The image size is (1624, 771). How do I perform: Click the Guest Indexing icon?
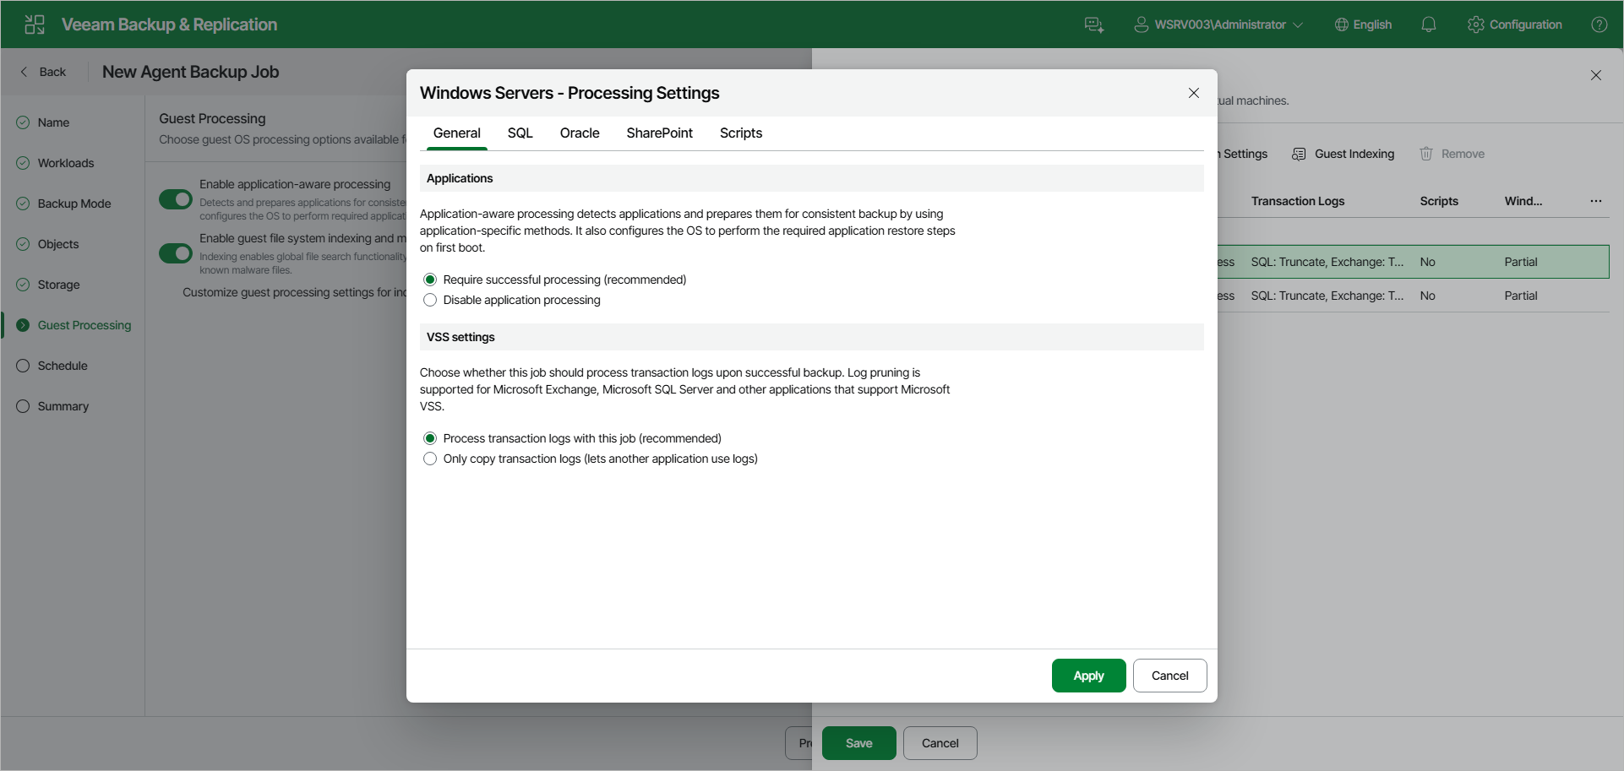[x=1299, y=154]
